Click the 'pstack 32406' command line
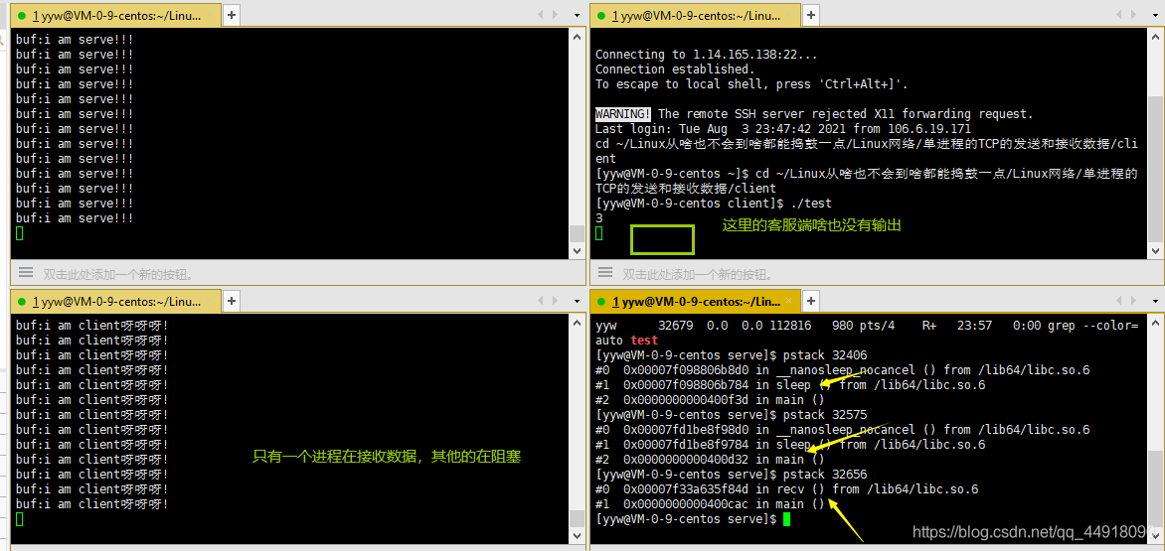The height and width of the screenshot is (551, 1165). tap(731, 355)
